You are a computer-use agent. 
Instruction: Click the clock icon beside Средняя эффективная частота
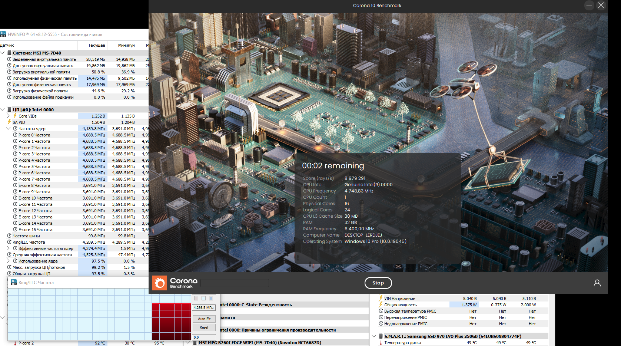(9, 254)
